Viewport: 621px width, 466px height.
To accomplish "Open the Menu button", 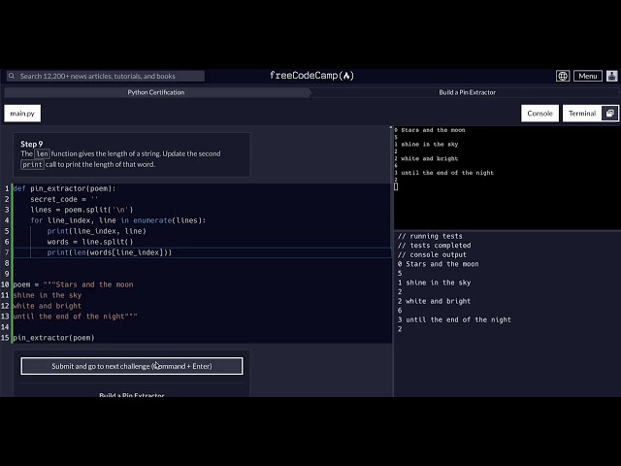I will [x=588, y=76].
